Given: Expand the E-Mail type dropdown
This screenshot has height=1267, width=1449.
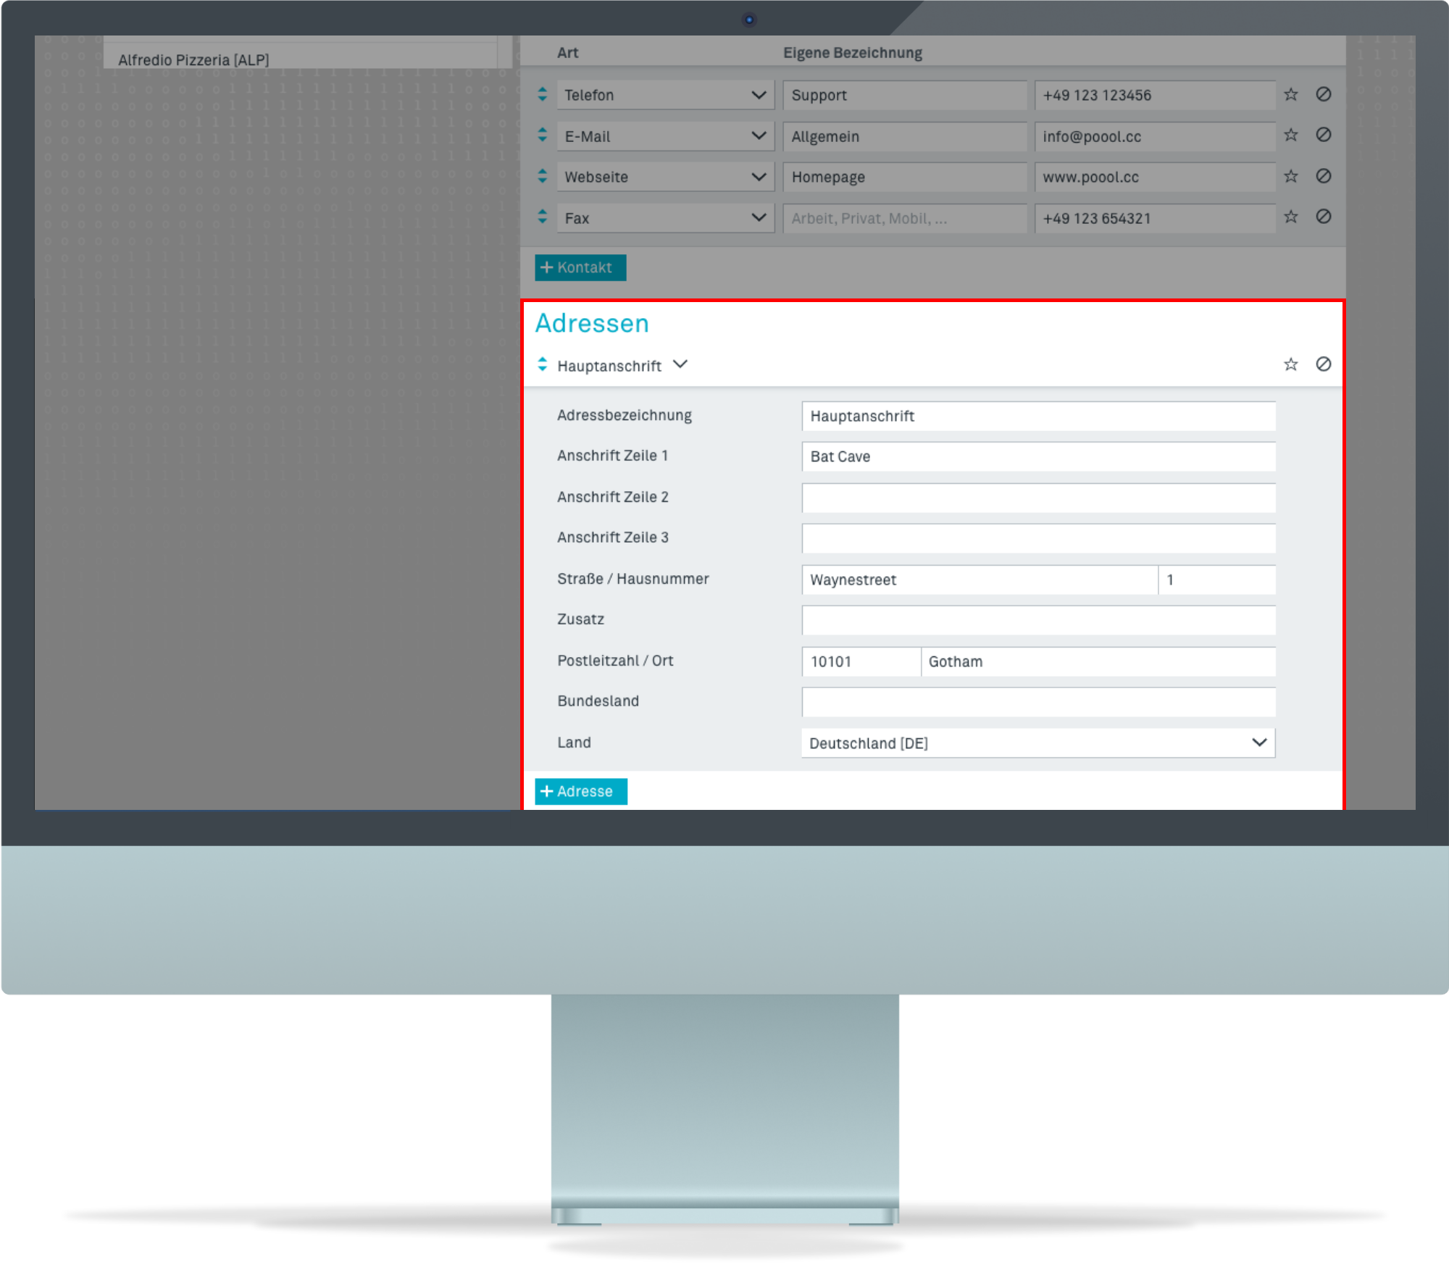Looking at the screenshot, I should (x=756, y=135).
